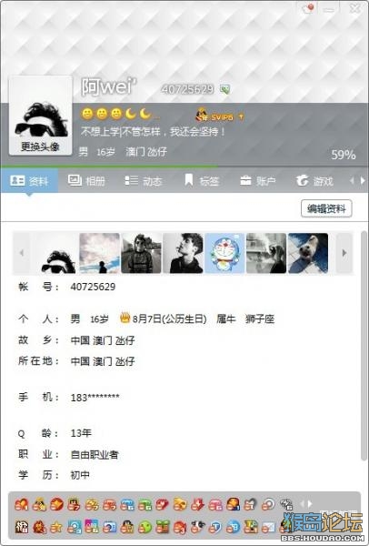Open the 相册 album tab
Viewport: 369px width, 546px height.
click(x=86, y=181)
